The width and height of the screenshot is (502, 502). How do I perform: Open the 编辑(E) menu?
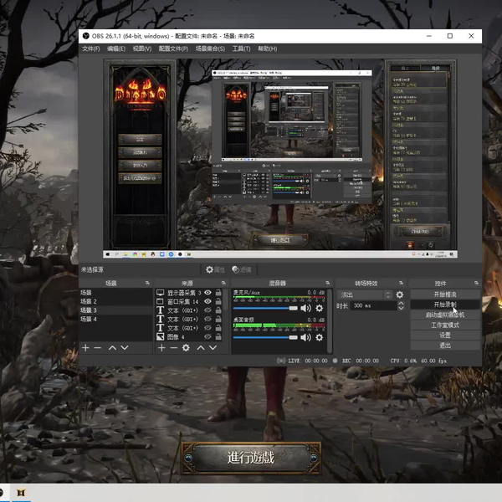(116, 49)
